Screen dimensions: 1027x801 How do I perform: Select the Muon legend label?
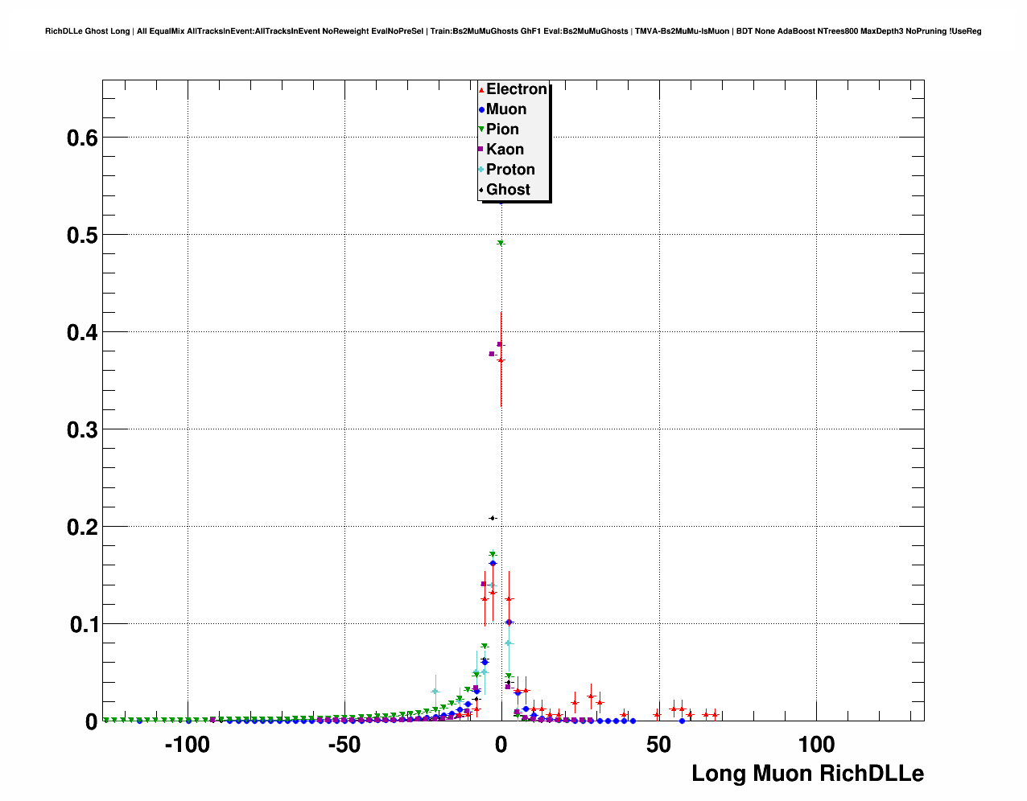[506, 109]
